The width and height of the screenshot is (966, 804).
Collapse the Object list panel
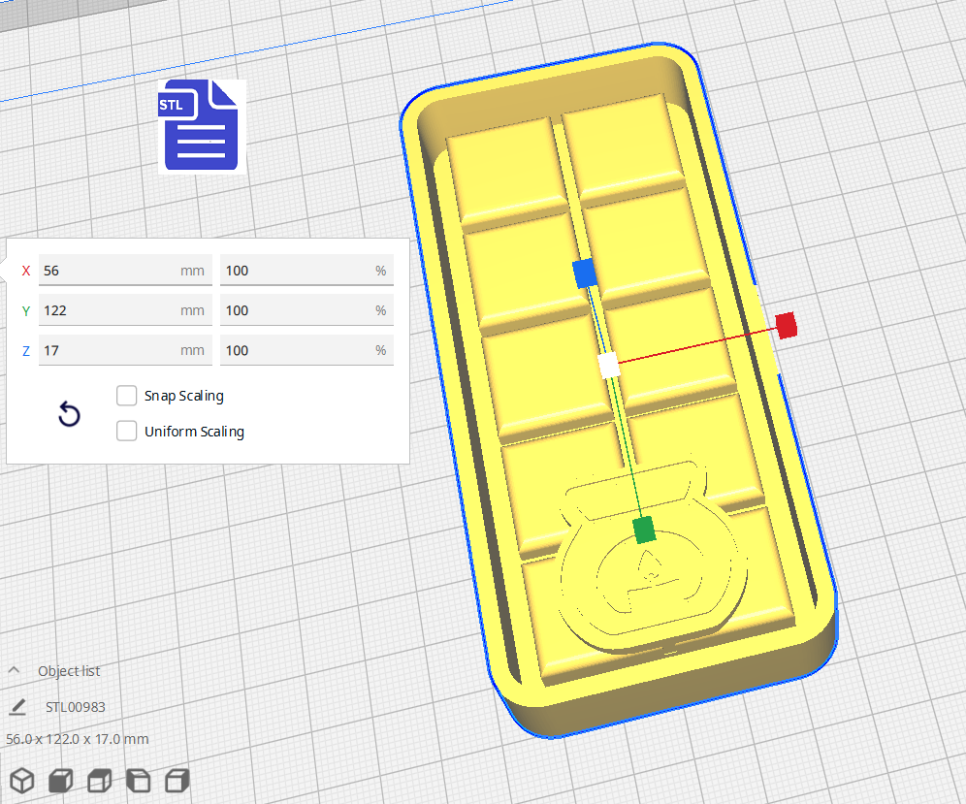pyautogui.click(x=14, y=670)
